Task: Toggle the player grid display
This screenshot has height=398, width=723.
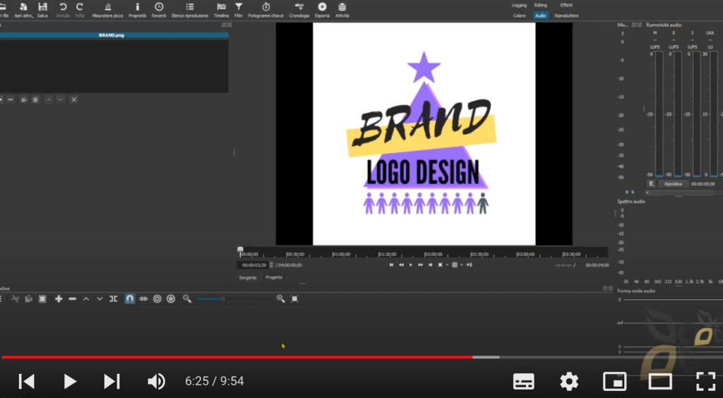Action: click(455, 265)
